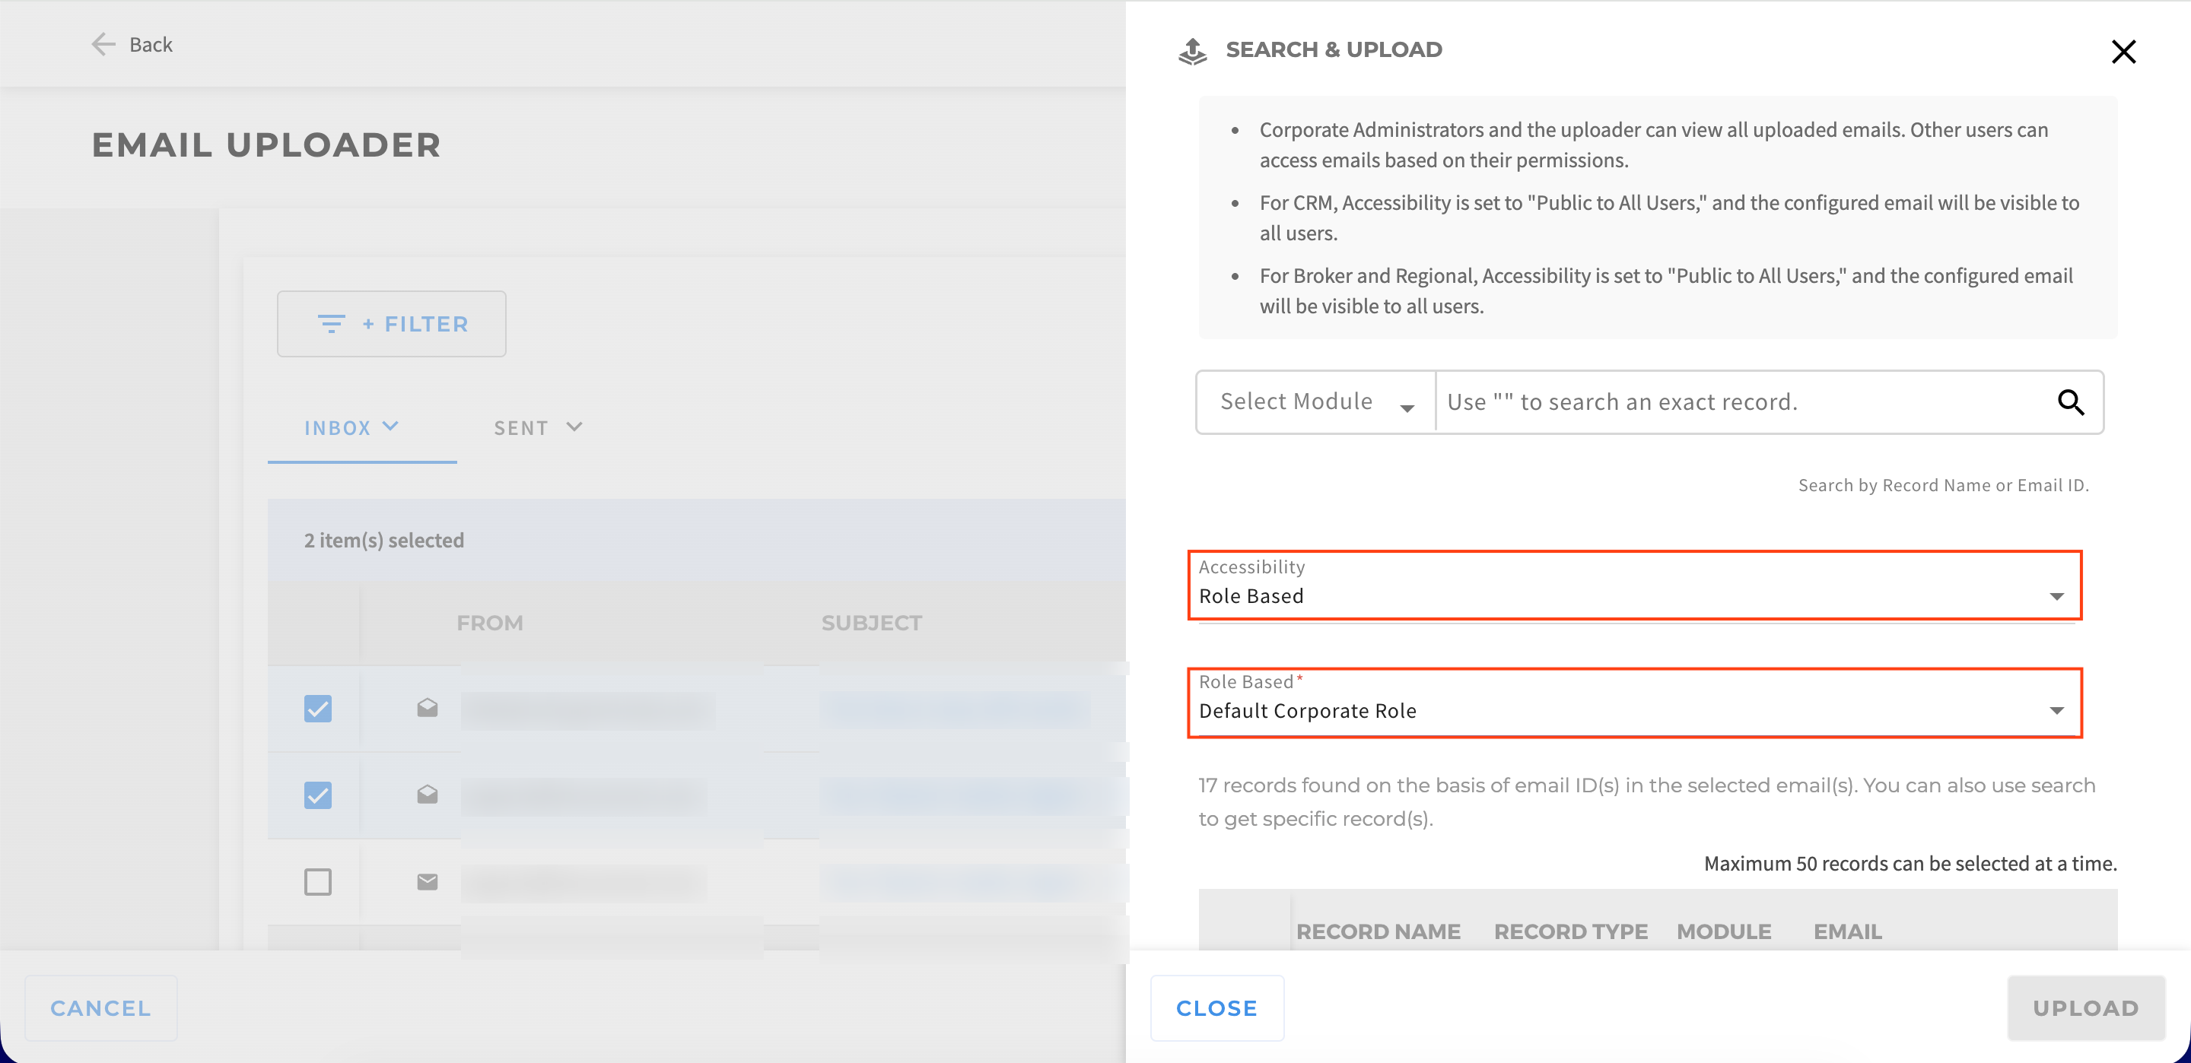Click the second row opened-envelope icon
Screen dimensions: 2191x1063
(428, 795)
